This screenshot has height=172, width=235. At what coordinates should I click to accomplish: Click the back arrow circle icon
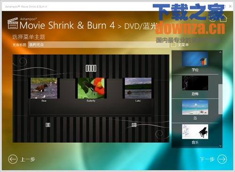13,159
